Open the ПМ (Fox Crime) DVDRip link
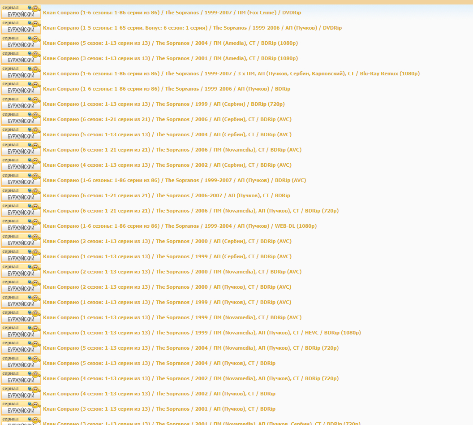This screenshot has width=473, height=425. pyautogui.click(x=172, y=13)
